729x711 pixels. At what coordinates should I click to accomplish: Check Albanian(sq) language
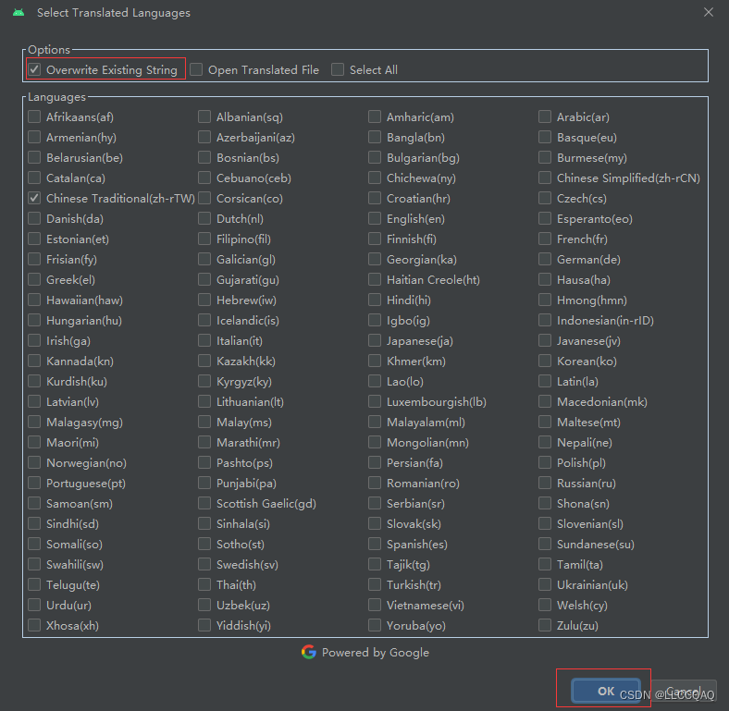204,116
